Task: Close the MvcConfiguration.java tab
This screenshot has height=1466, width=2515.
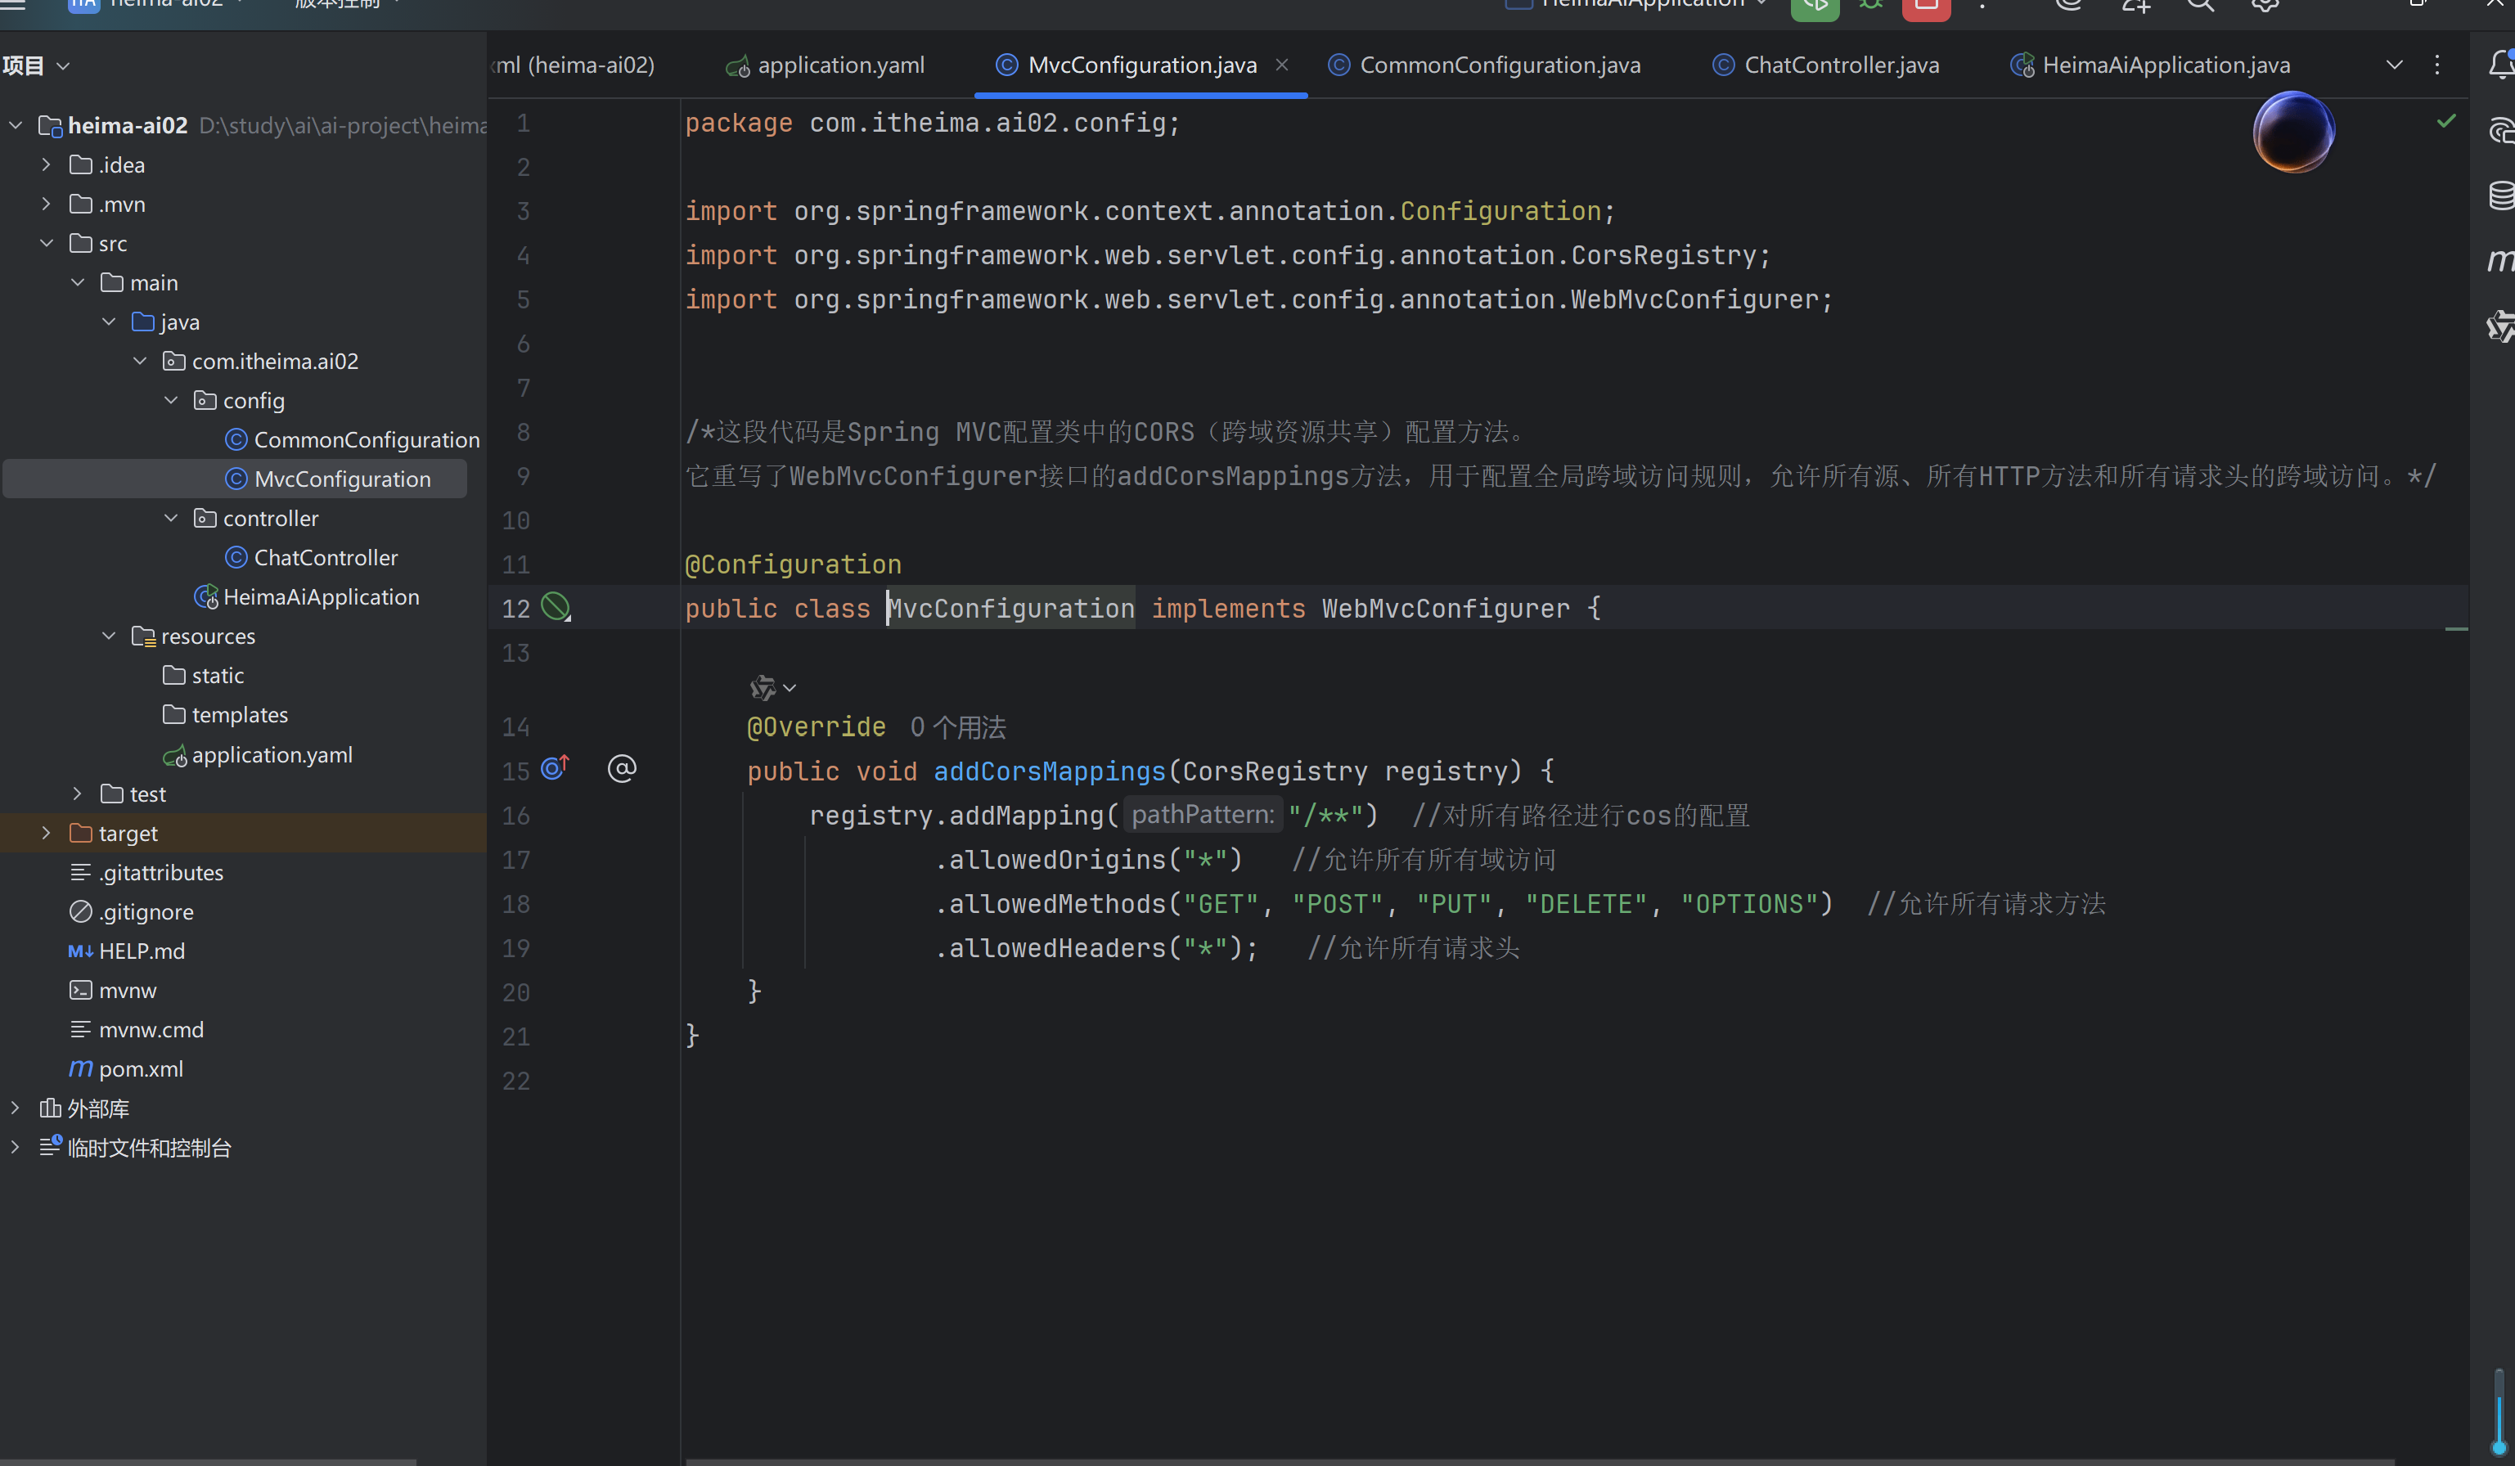Action: (x=1281, y=65)
